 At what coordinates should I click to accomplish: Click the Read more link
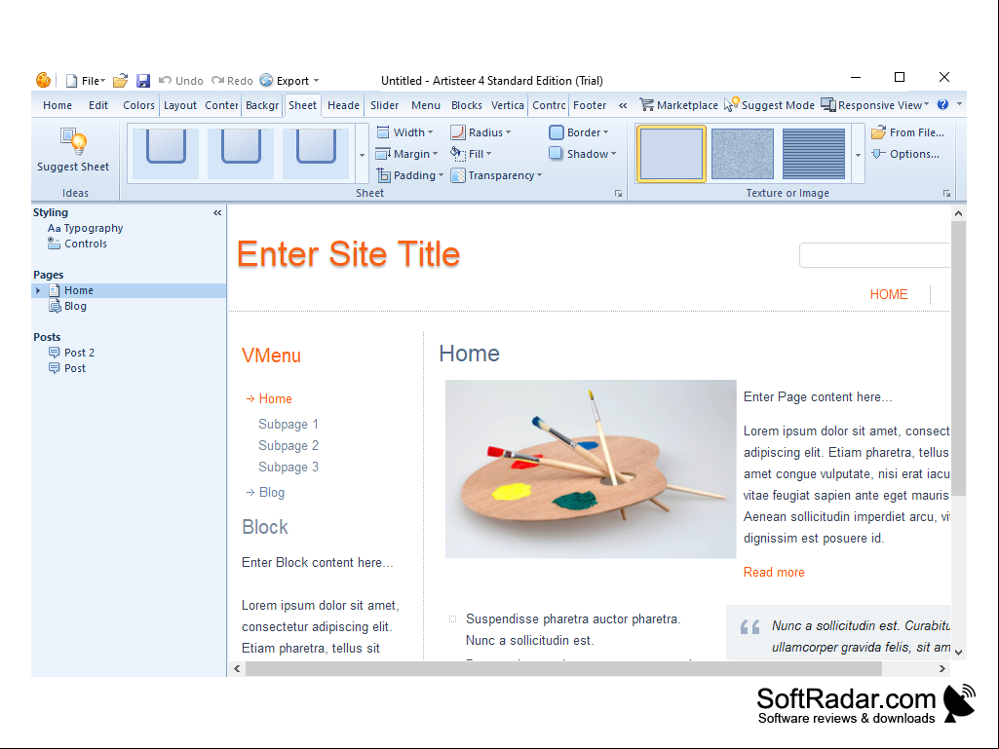[x=774, y=572]
